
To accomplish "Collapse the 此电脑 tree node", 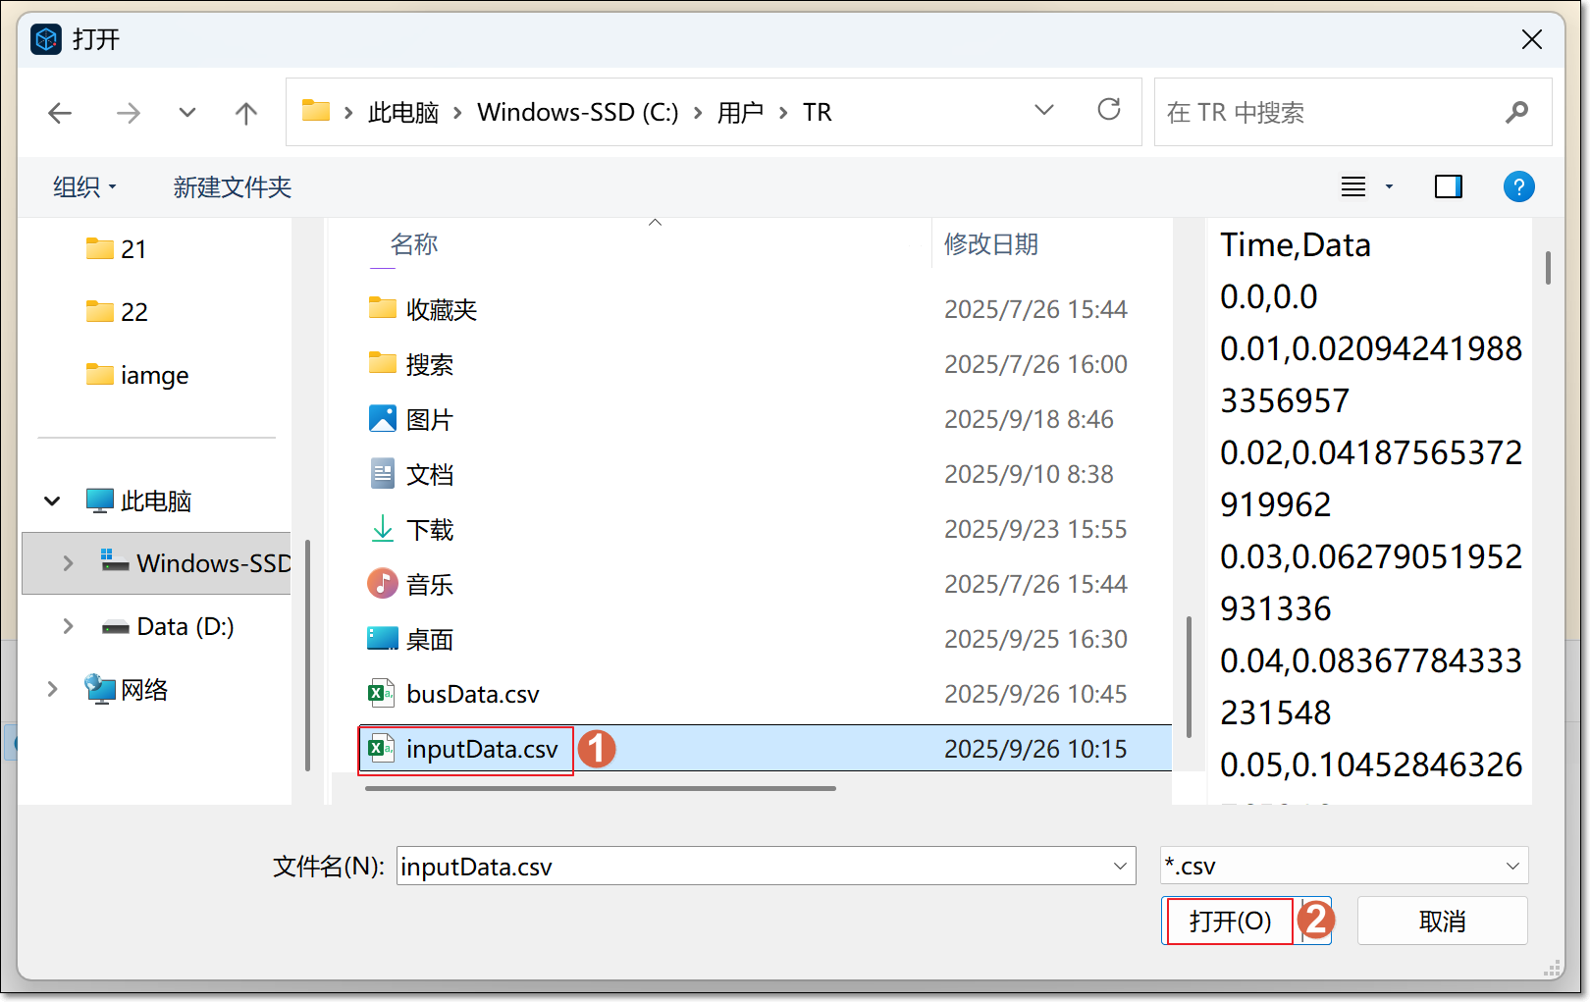I will tap(53, 501).
